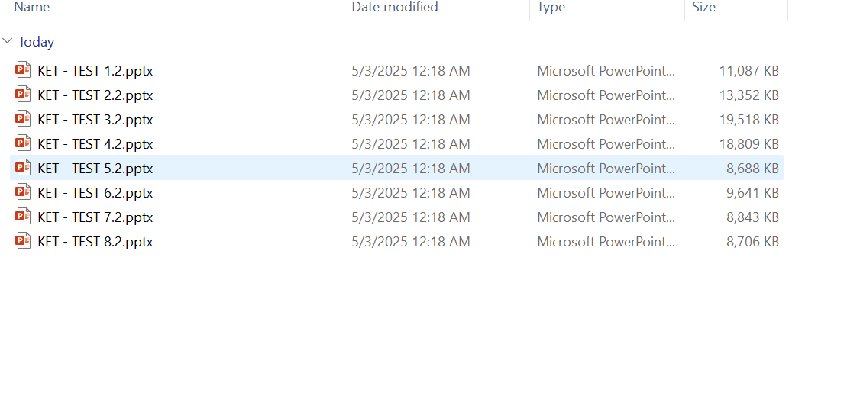
Task: Collapse the Today group chevron
Action: [x=8, y=42]
